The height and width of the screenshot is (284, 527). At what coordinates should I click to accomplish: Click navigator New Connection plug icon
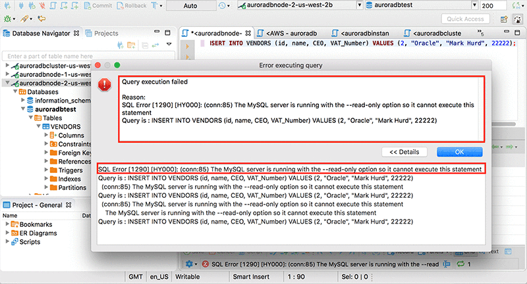point(121,45)
